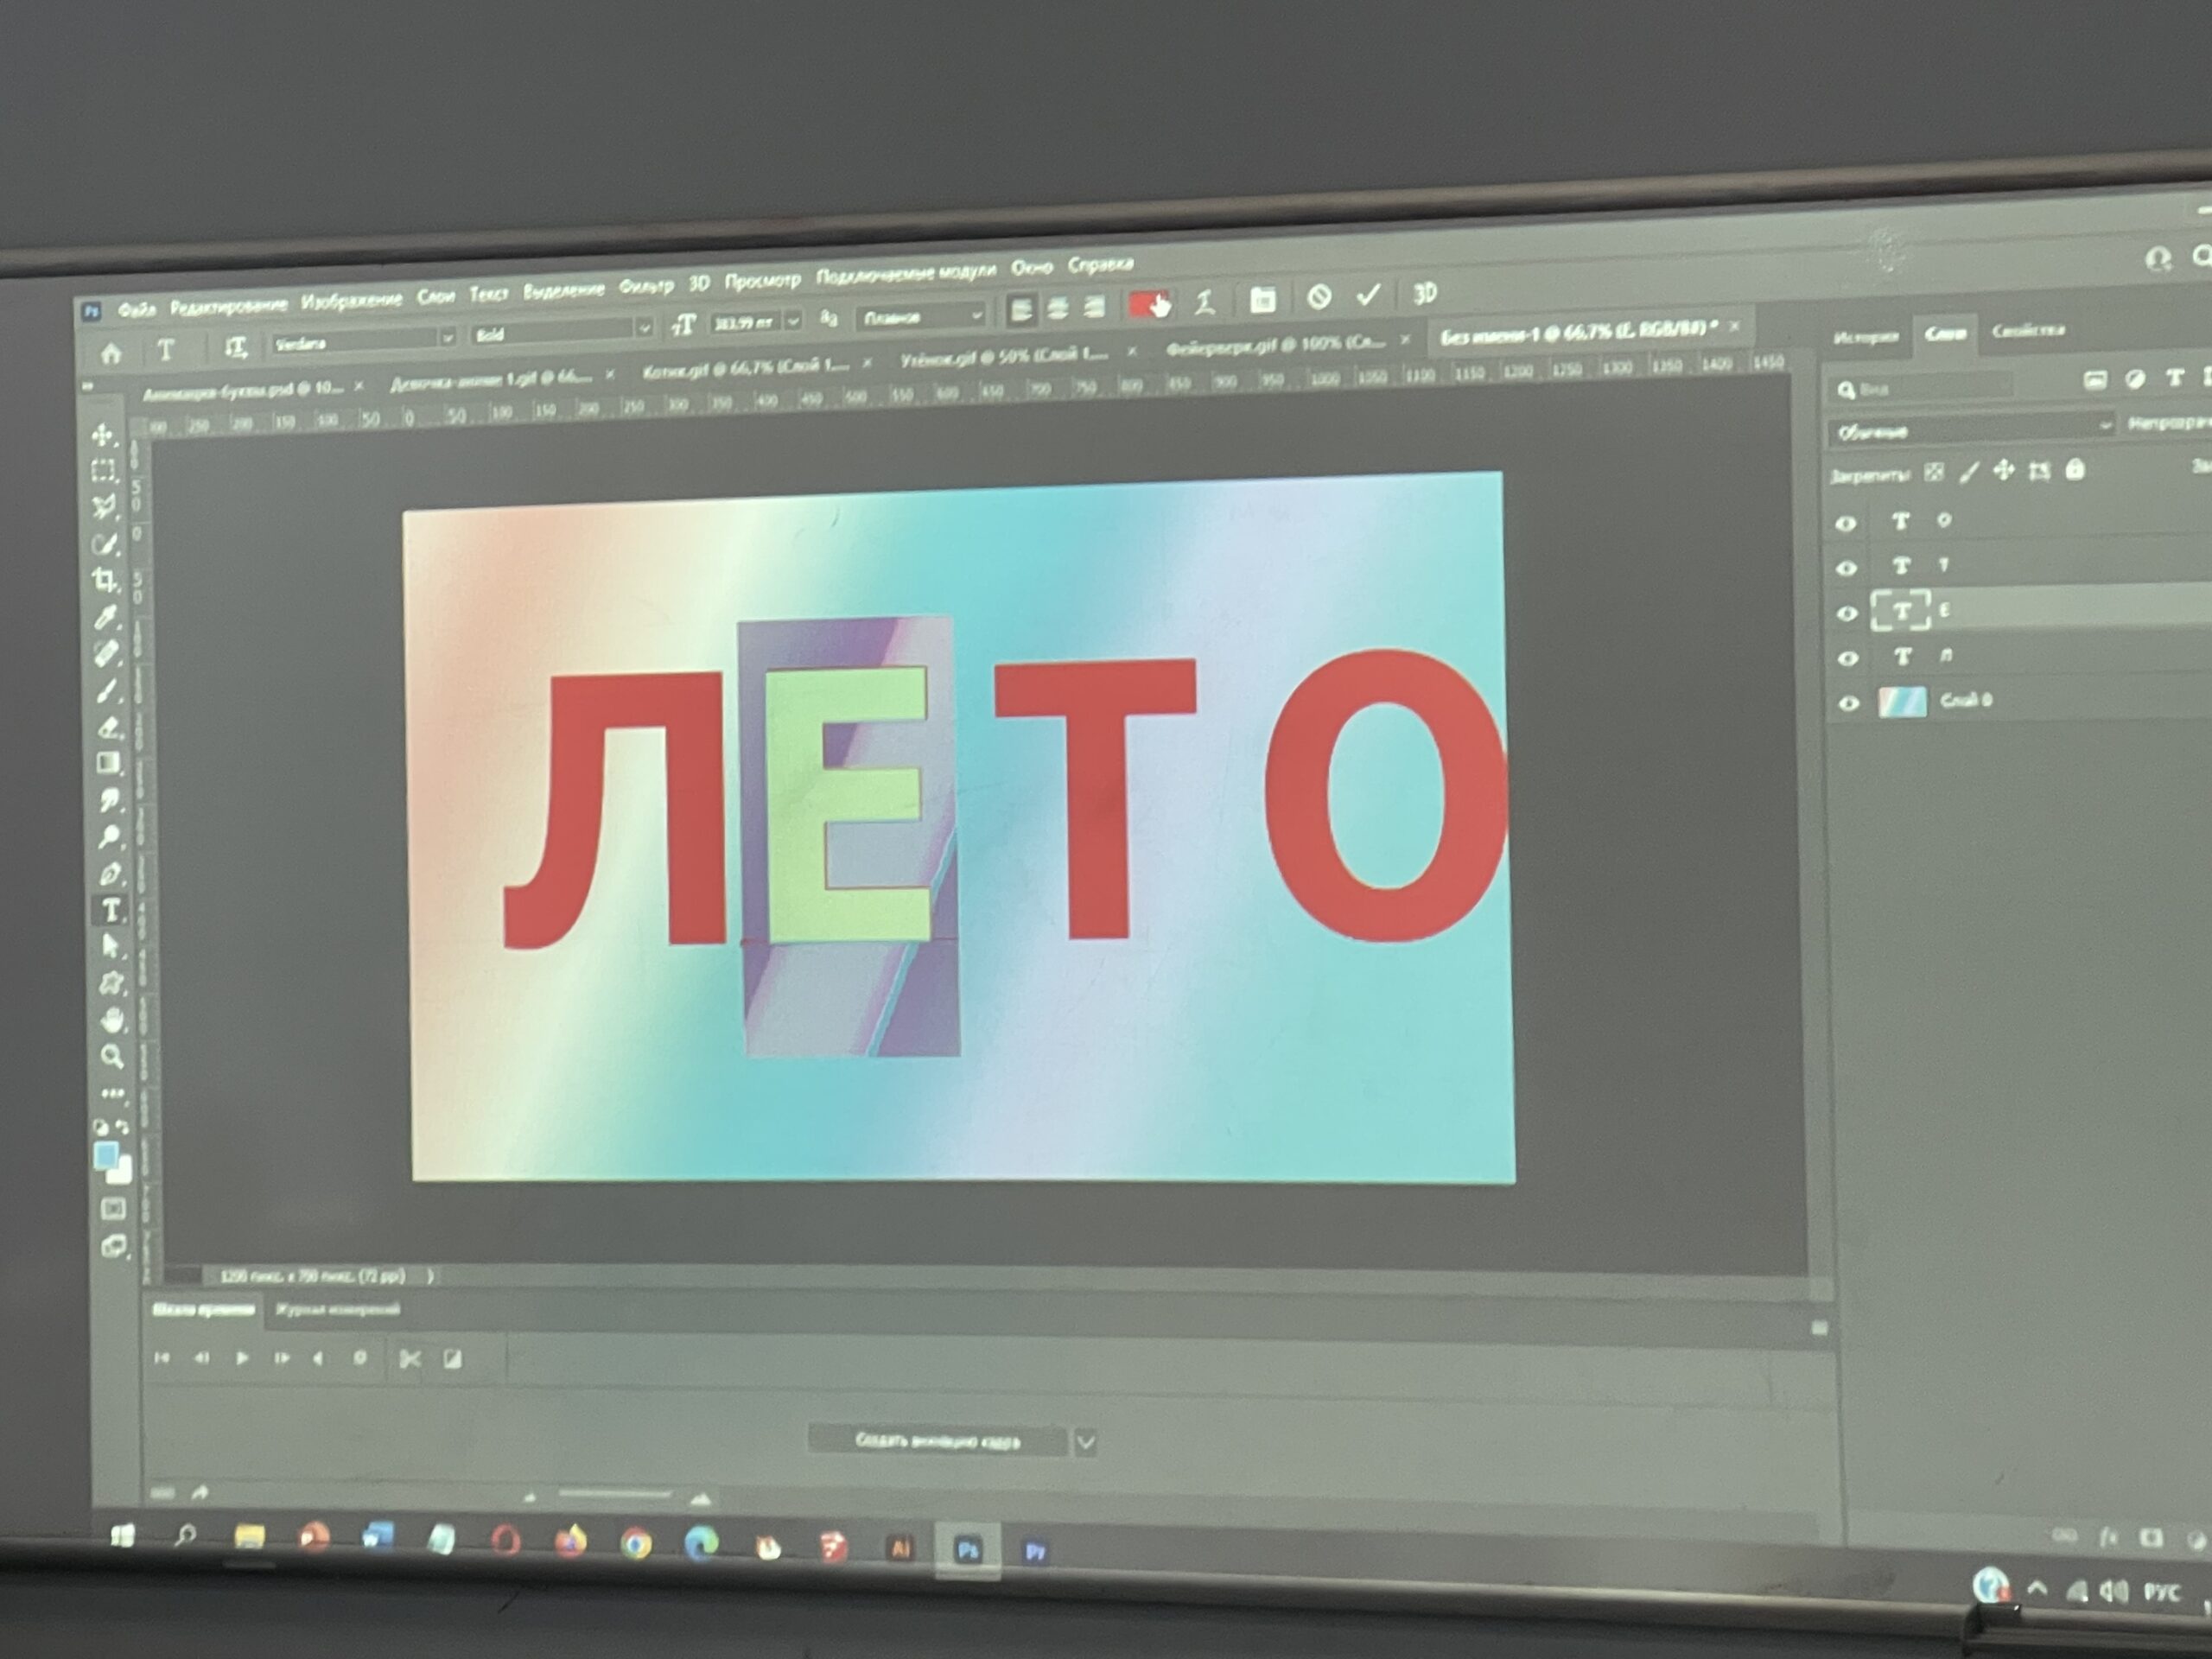The image size is (2212, 1659).
Task: Open Google Chrome from the taskbar
Action: pos(636,1545)
